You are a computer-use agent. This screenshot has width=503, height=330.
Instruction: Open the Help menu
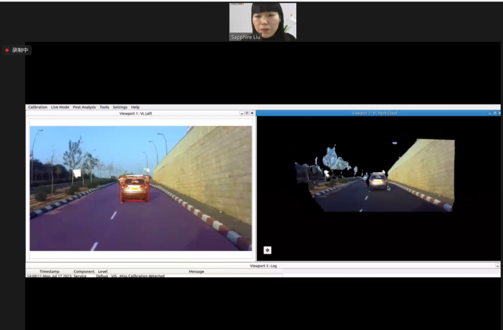[135, 107]
